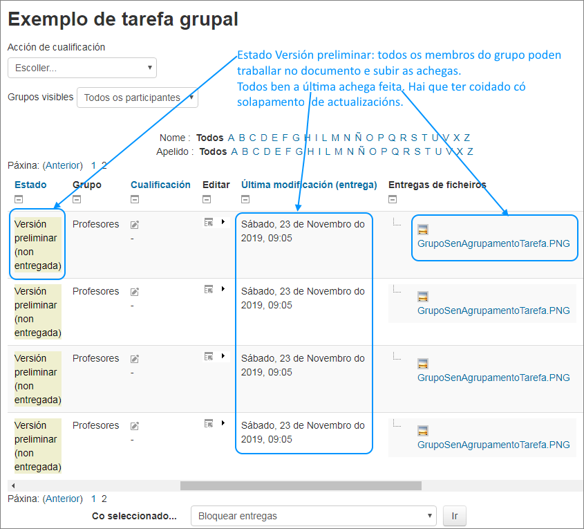Image resolution: width=584 pixels, height=529 pixels.
Task: Open the edit menu arrow beside the first Editar icon
Action: point(225,221)
